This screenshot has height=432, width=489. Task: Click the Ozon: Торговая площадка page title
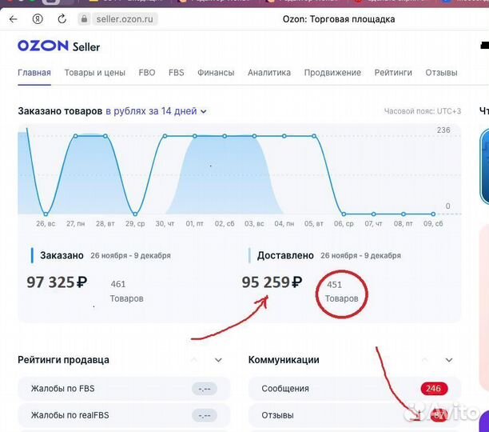[x=339, y=19]
